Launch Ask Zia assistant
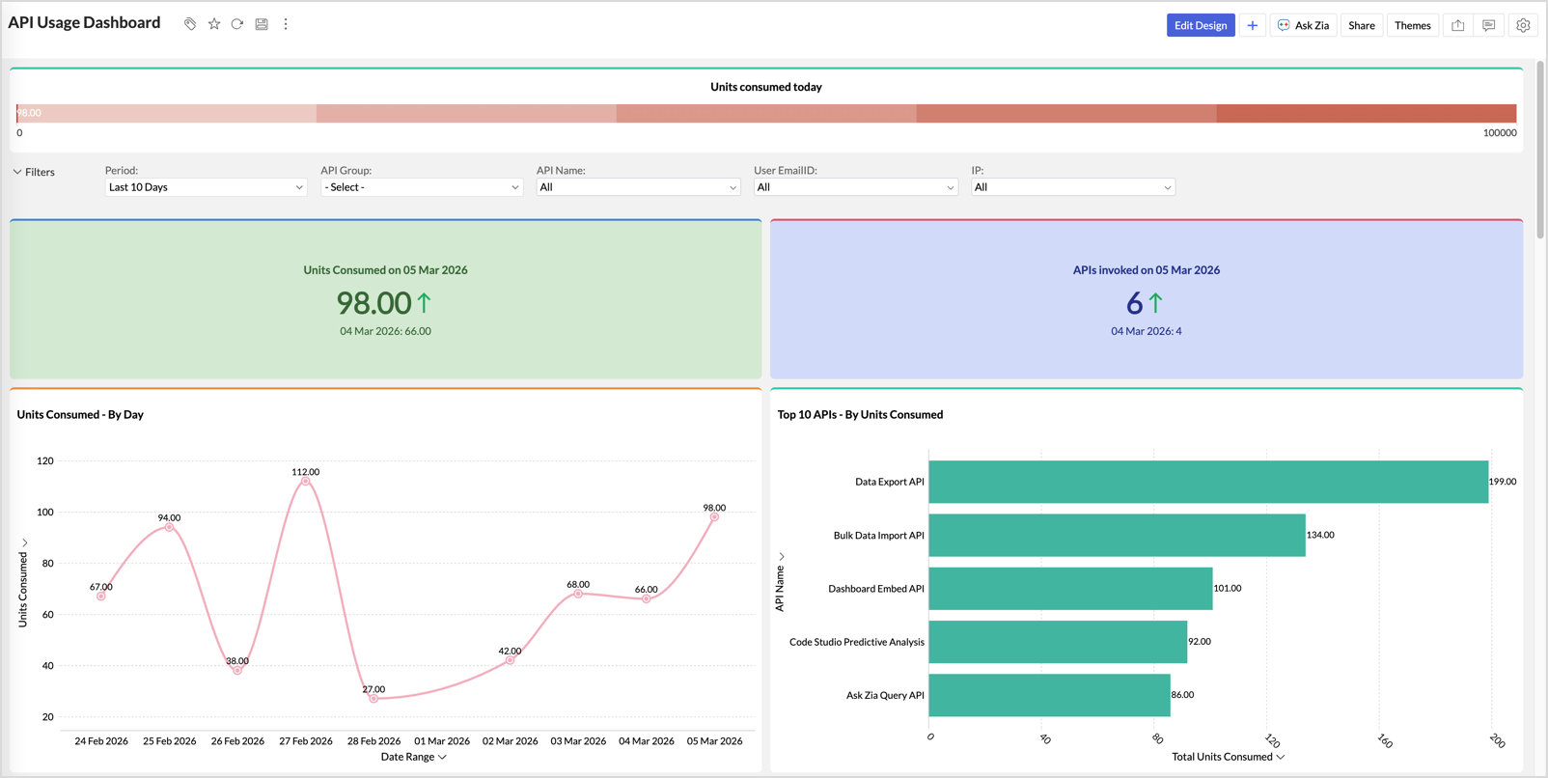 pyautogui.click(x=1303, y=25)
